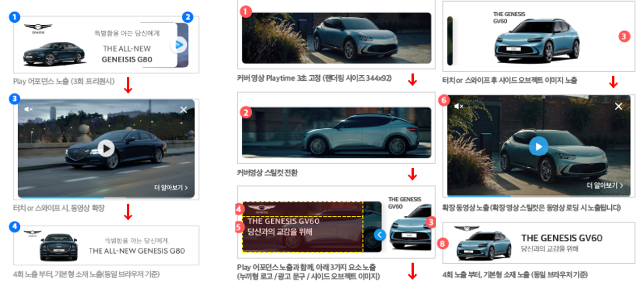Image resolution: width=637 pixels, height=292 pixels.
Task: Unmute the G80 video sound
Action: tap(28, 109)
